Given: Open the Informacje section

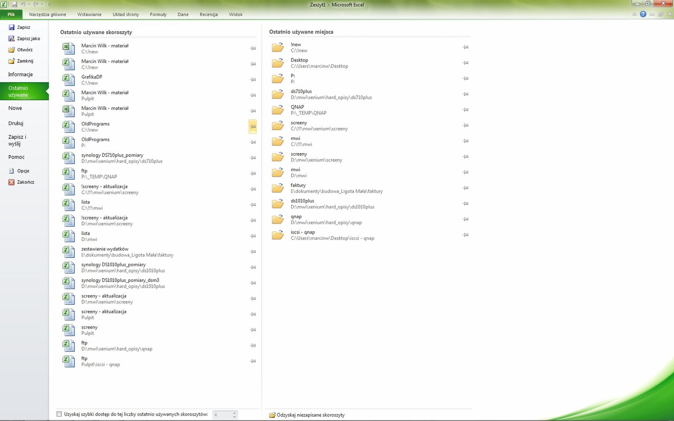Looking at the screenshot, I should 20,75.
